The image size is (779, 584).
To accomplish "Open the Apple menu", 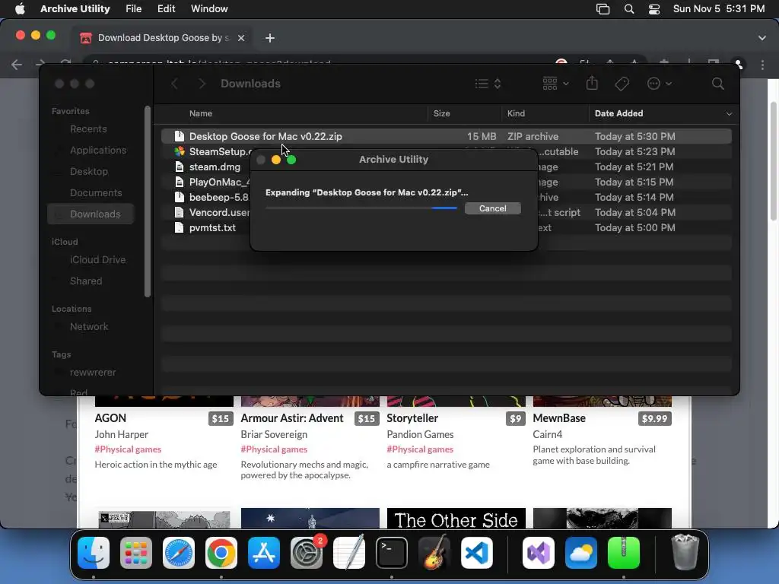I will click(20, 8).
